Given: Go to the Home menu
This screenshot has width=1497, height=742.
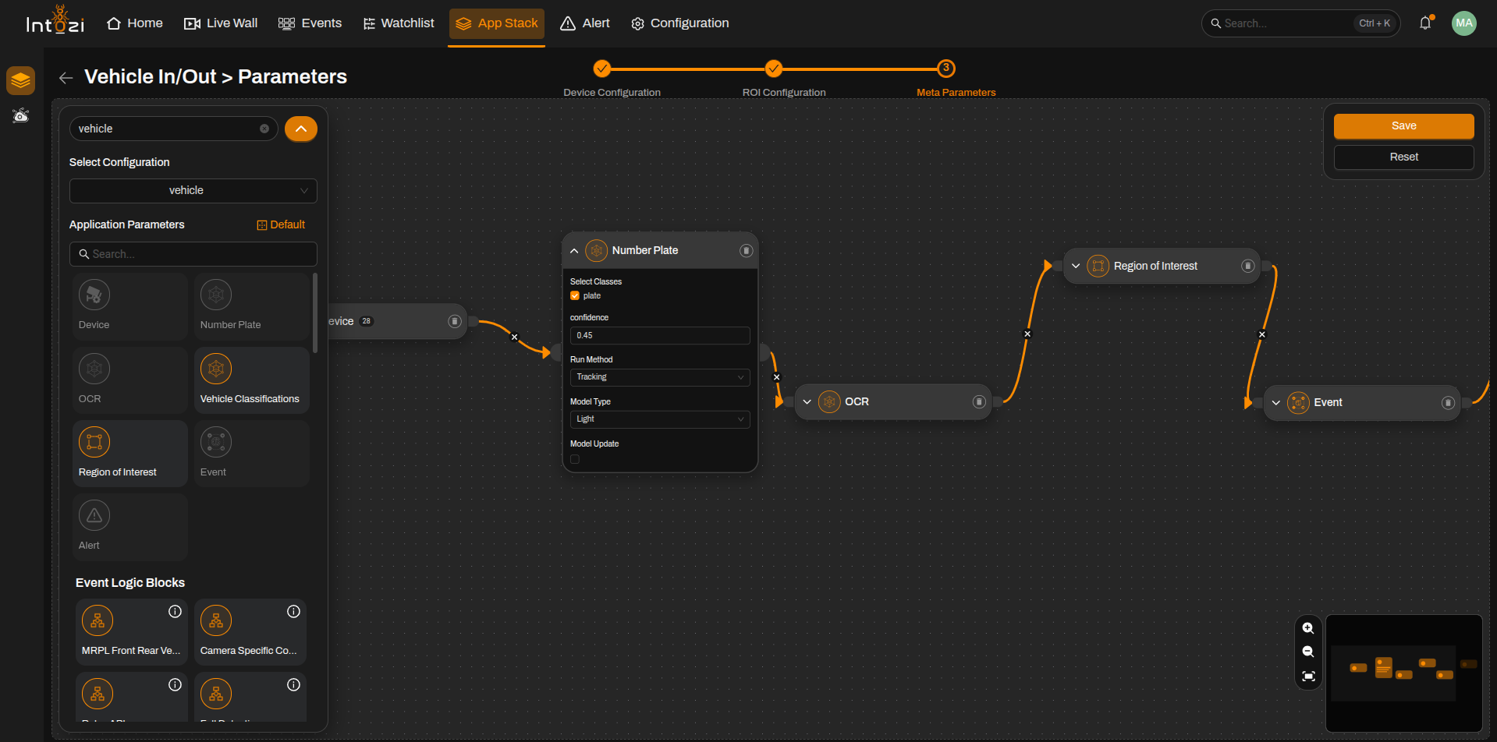Looking at the screenshot, I should (134, 23).
